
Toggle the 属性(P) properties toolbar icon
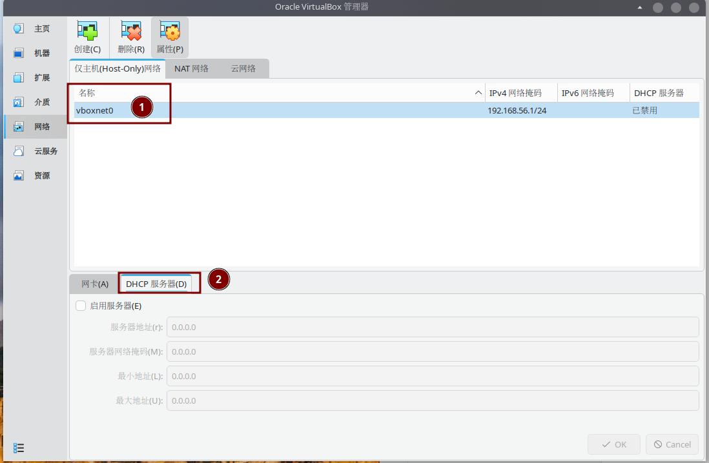(x=170, y=31)
